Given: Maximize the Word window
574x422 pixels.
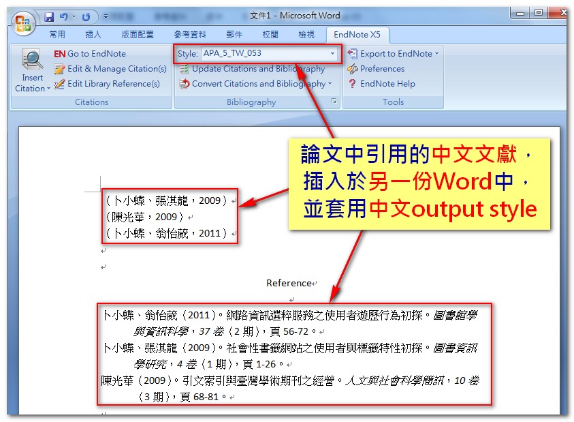Looking at the screenshot, I should click(x=539, y=12).
